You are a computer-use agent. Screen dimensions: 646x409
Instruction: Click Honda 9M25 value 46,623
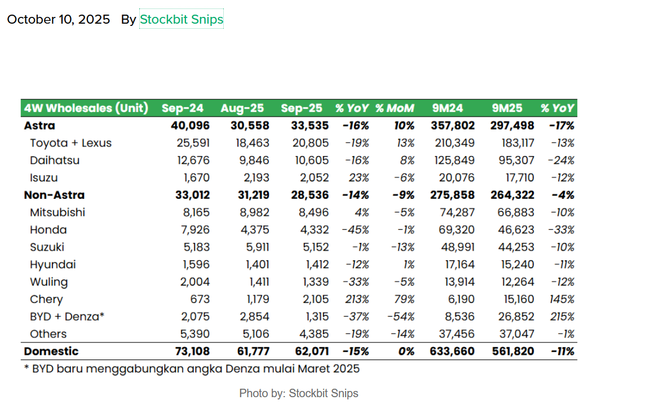pyautogui.click(x=516, y=229)
